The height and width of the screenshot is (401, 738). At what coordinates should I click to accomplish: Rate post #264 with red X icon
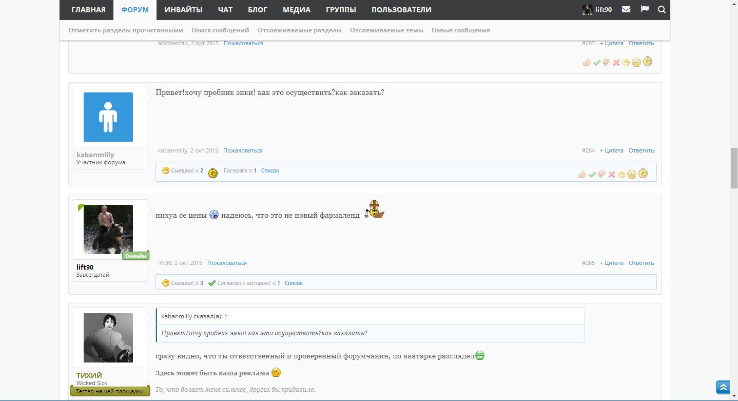coord(612,175)
